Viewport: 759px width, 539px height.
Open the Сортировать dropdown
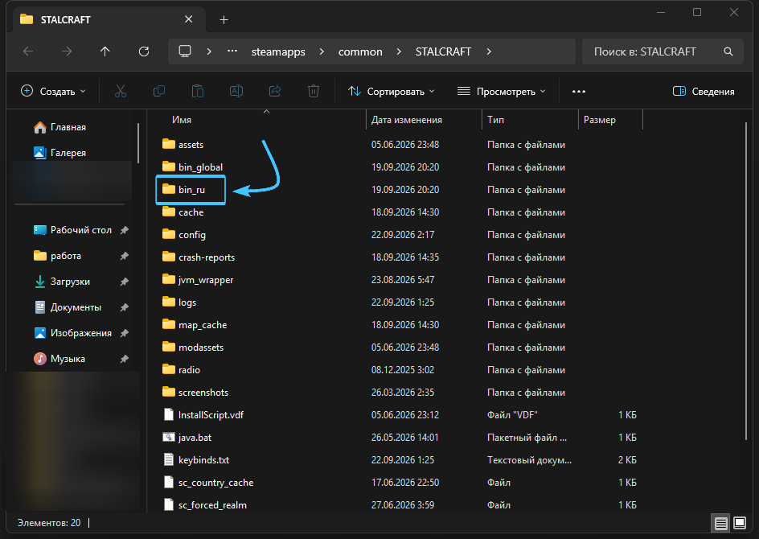[391, 91]
